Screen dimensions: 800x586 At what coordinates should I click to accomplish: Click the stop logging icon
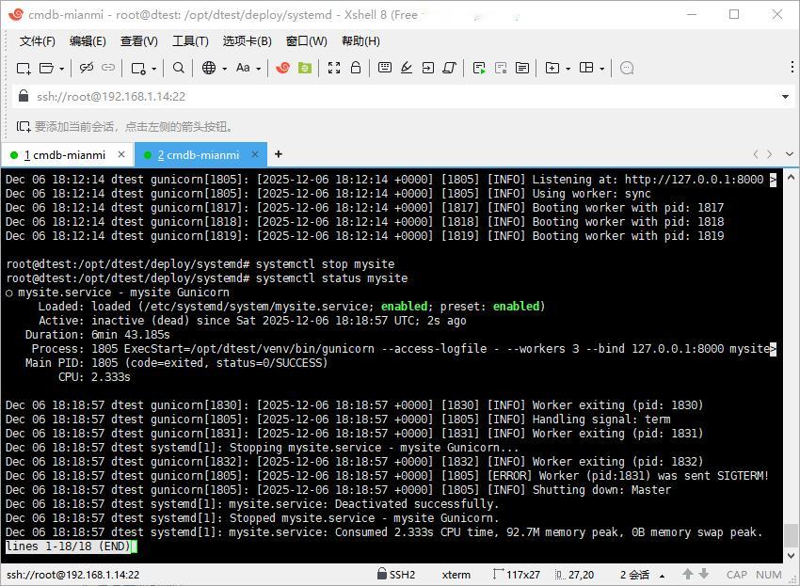click(x=501, y=68)
